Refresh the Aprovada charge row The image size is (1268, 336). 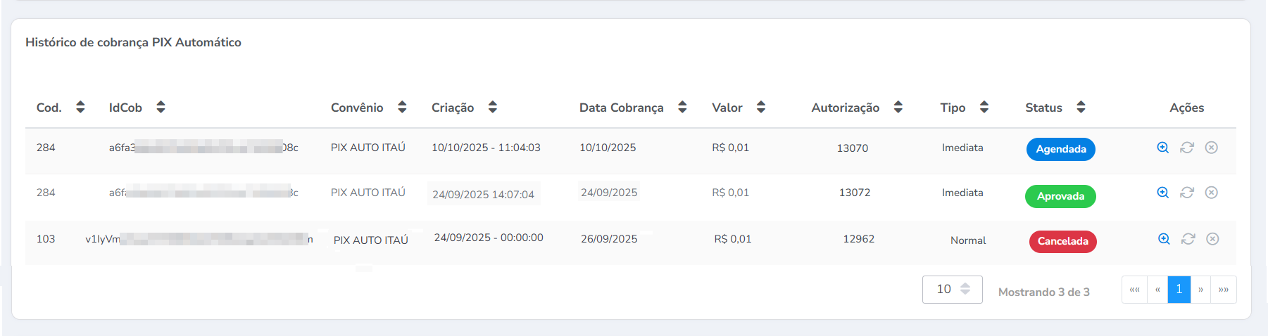1187,193
